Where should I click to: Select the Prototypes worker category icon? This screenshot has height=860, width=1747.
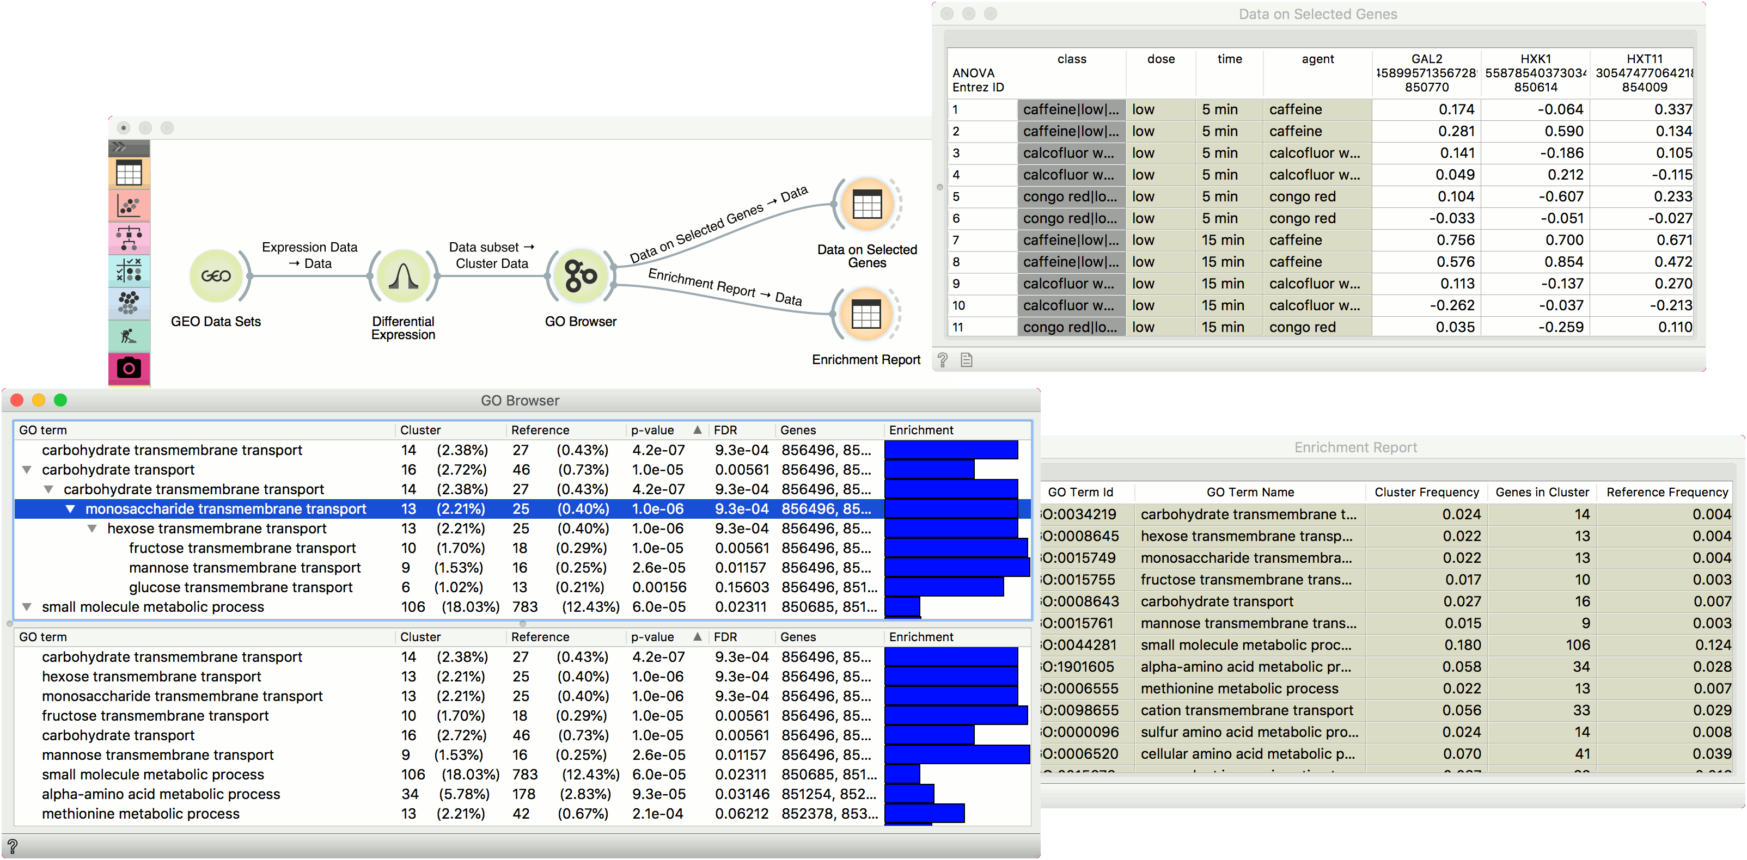tap(129, 335)
